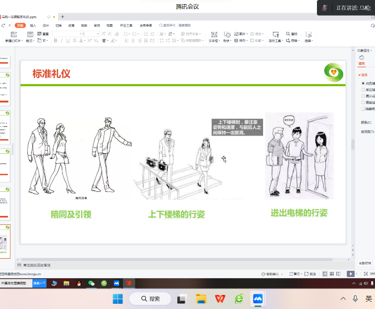
Task: Switch to the 插入 ribbon tab
Action: [x=33, y=25]
